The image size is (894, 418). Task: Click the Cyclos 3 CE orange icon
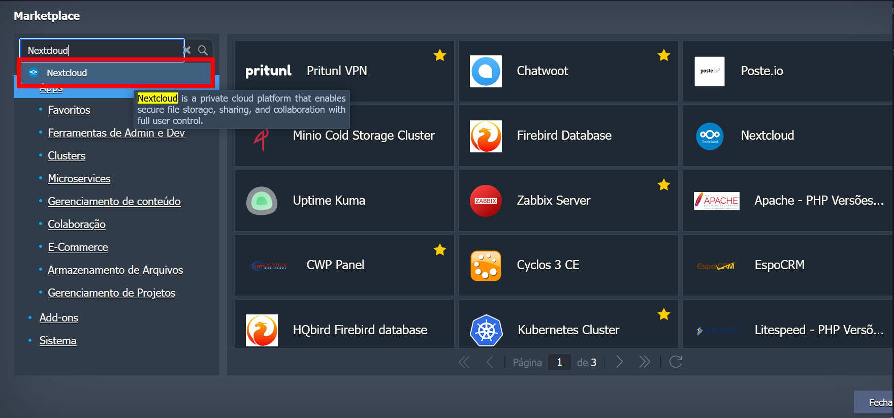point(486,266)
